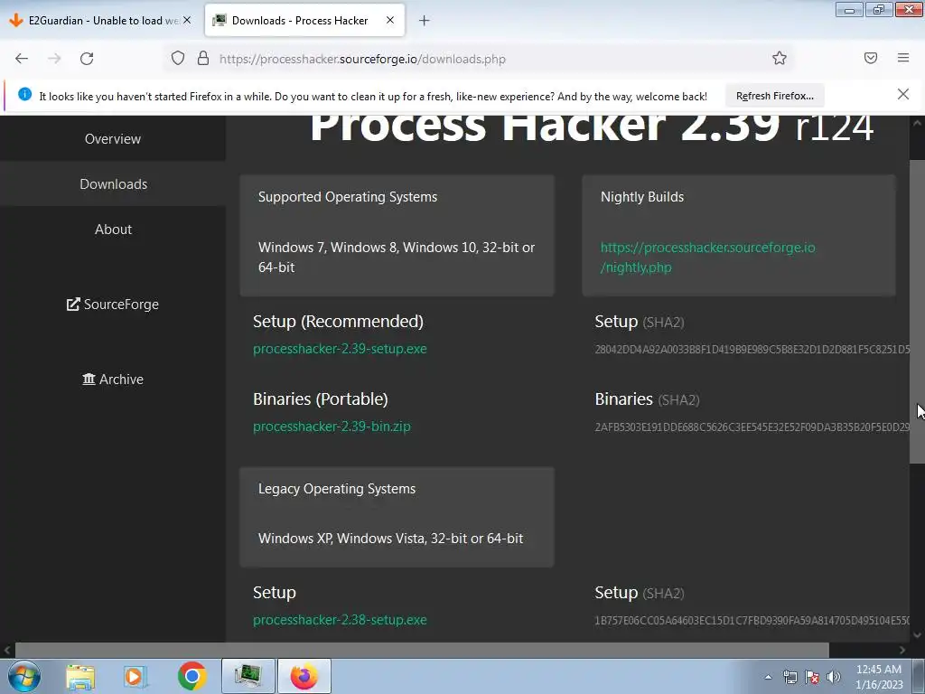
Task: Open the Windows Start menu
Action: pos(24,676)
